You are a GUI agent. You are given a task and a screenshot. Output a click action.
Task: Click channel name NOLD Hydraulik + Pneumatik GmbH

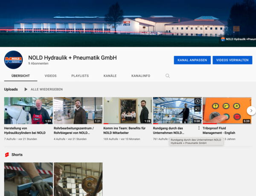point(73,58)
